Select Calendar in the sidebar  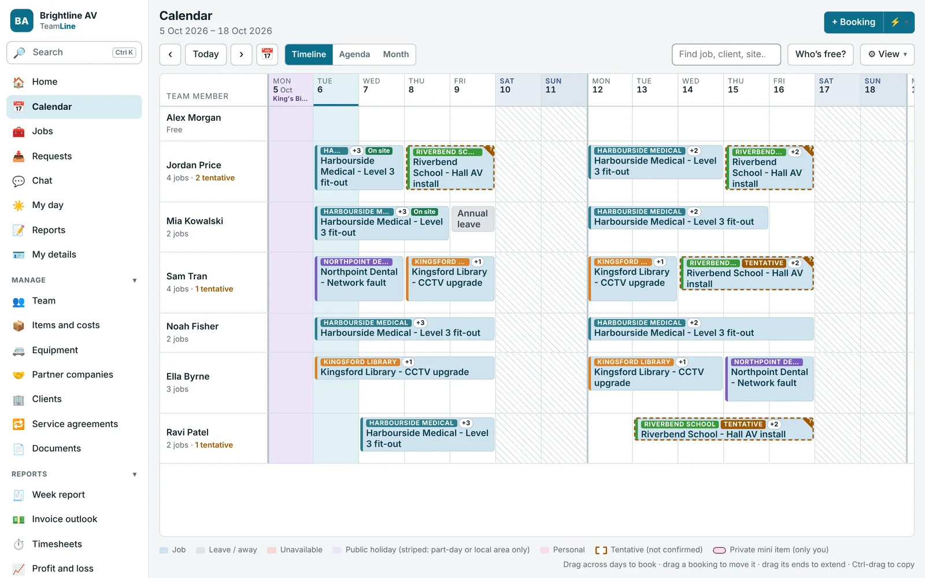(74, 107)
